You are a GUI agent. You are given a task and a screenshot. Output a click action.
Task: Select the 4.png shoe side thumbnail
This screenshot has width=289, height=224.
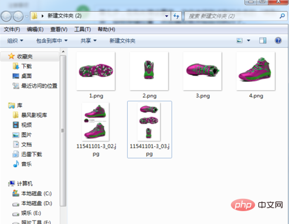[256, 71]
